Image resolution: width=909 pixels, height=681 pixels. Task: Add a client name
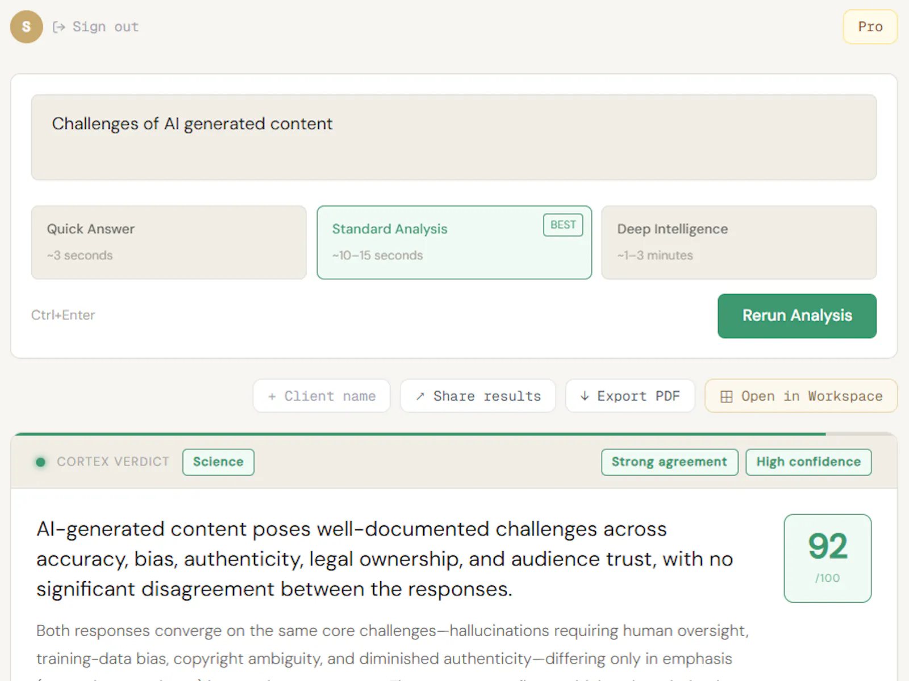coord(322,396)
